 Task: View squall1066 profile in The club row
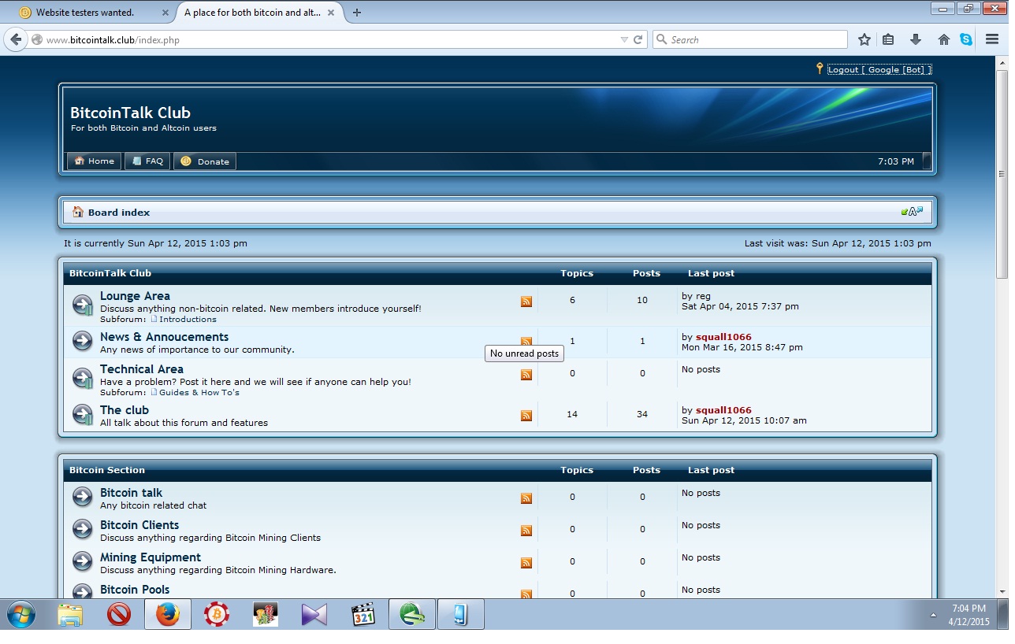pos(723,410)
